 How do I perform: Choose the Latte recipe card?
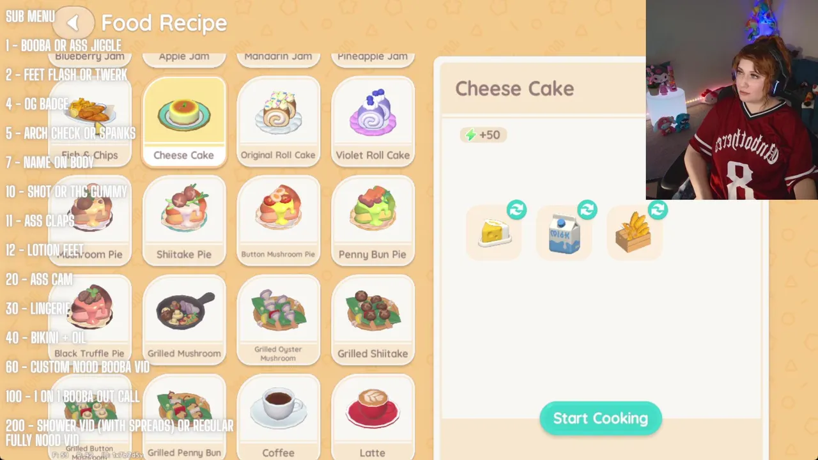click(x=373, y=417)
